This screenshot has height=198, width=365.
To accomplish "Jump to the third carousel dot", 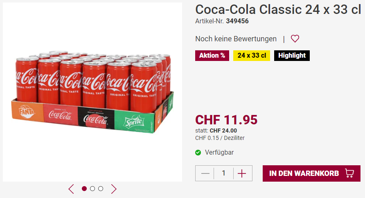I will [101, 189].
